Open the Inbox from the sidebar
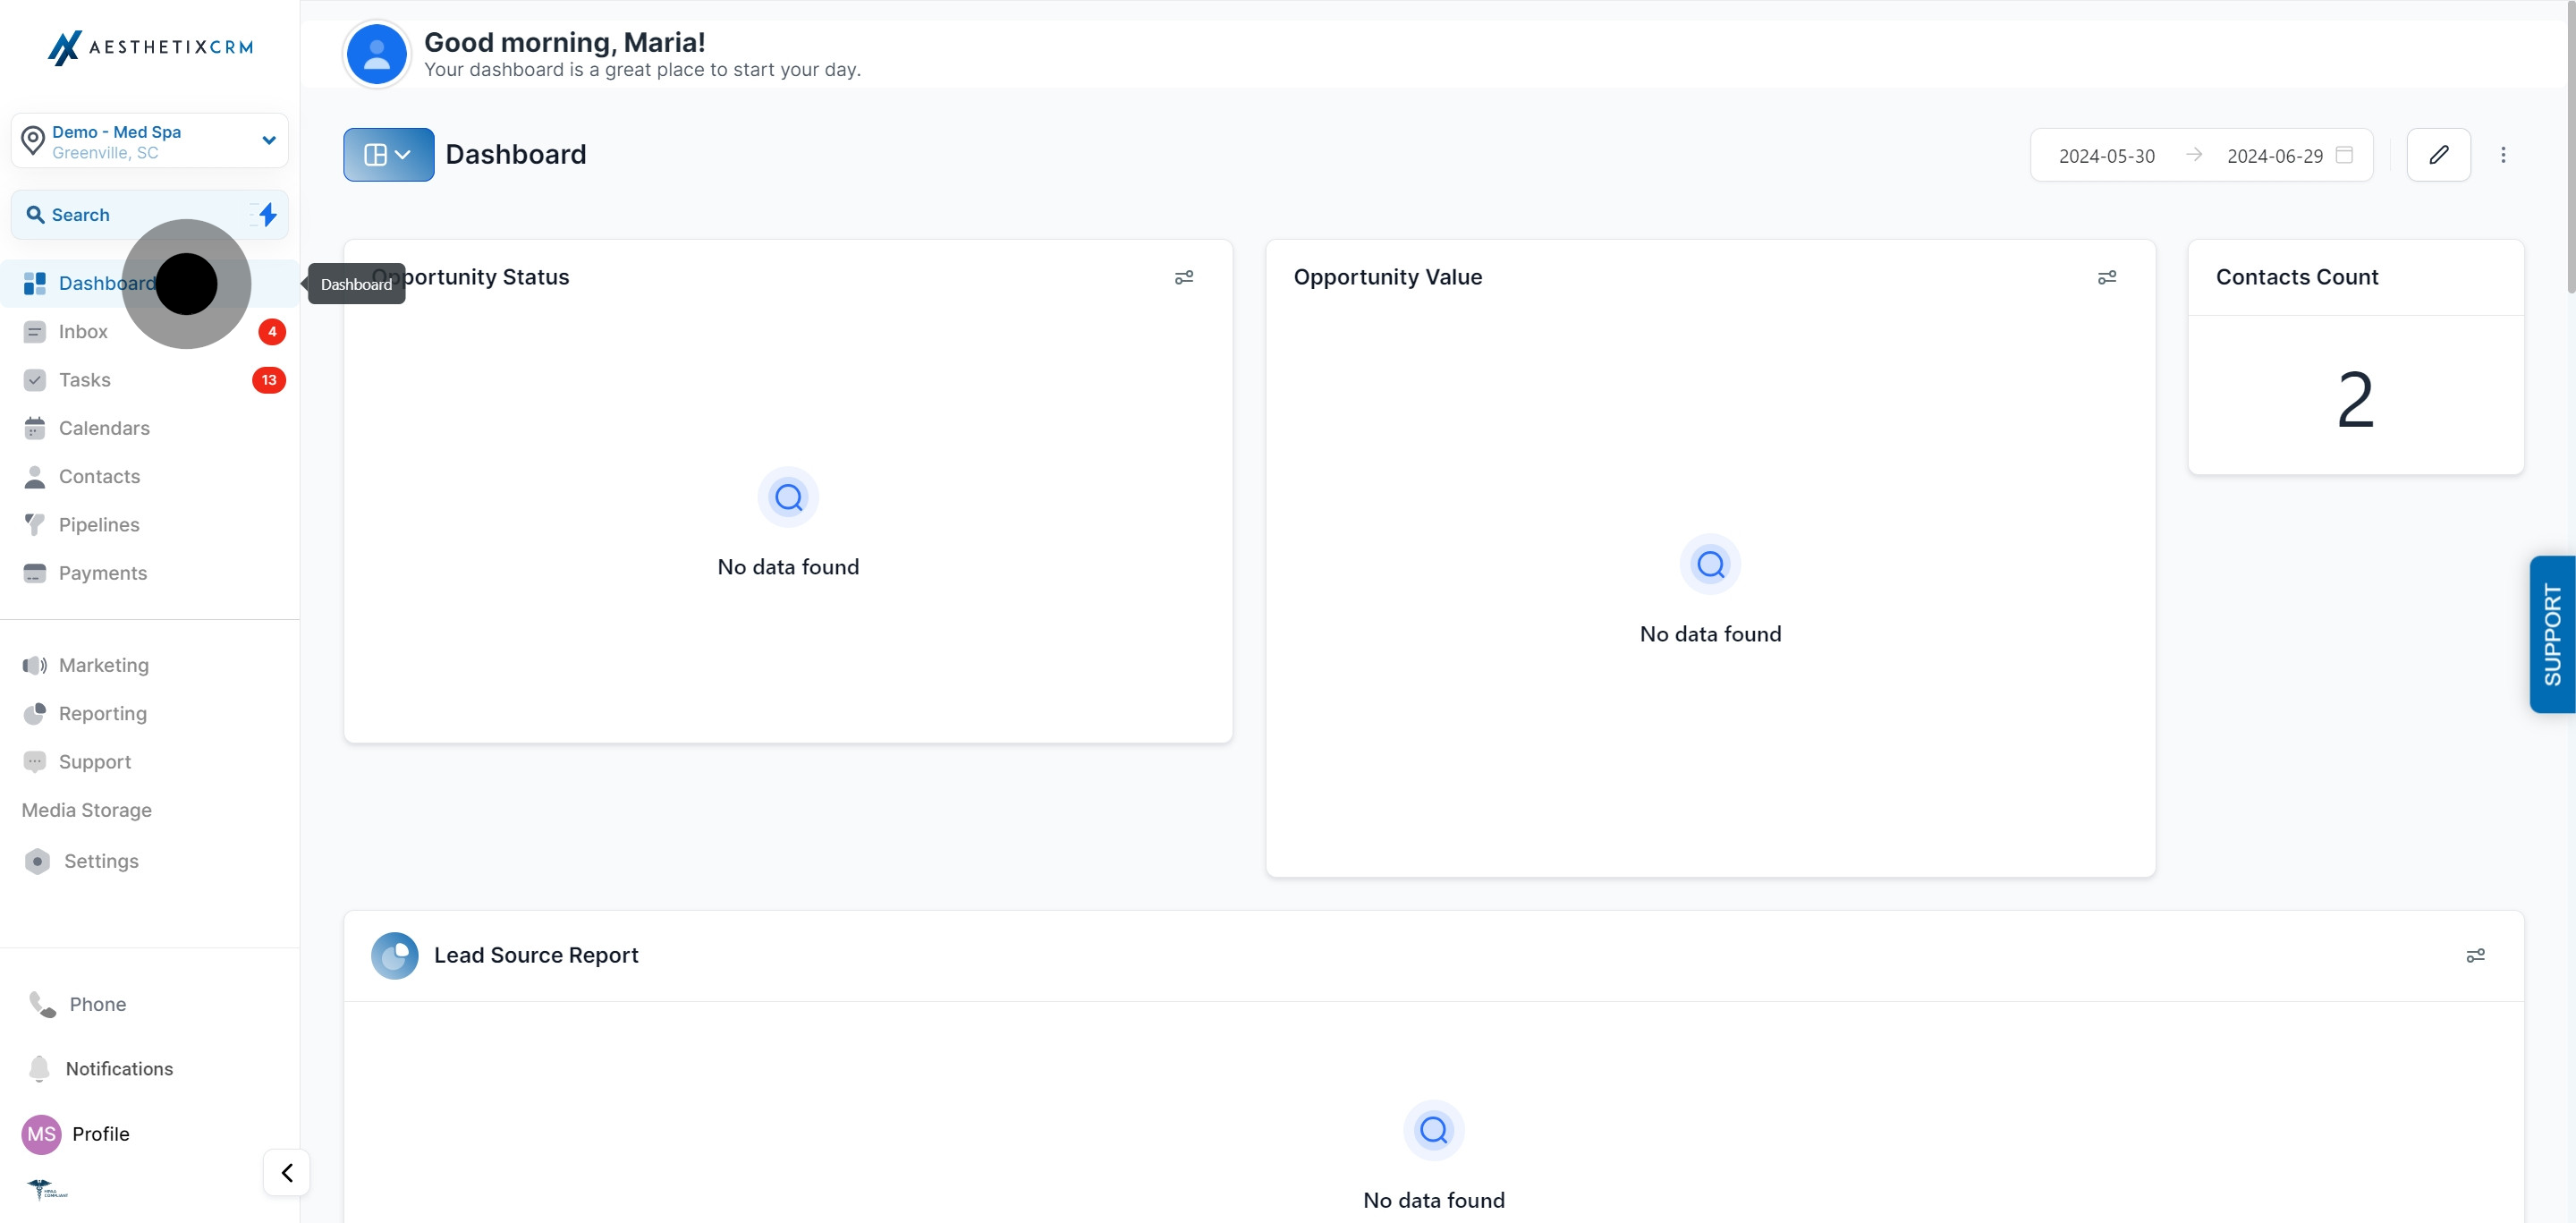This screenshot has width=2576, height=1223. 82,331
